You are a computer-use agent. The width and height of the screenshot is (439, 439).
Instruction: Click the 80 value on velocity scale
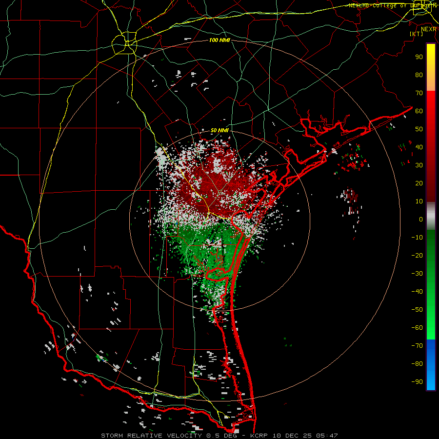[x=419, y=75]
